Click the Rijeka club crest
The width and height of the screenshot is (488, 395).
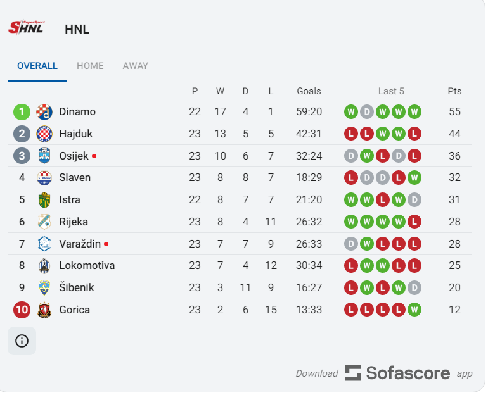point(44,223)
